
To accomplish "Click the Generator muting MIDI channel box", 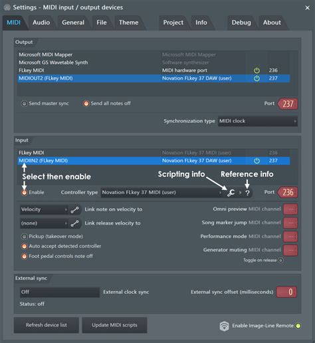I will point(290,250).
